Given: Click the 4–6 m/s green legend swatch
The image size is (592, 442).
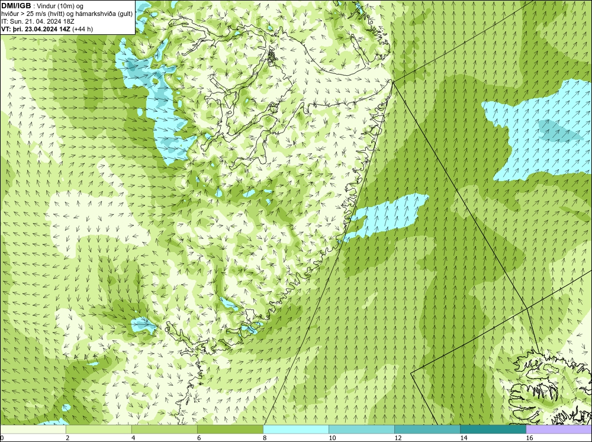Looking at the screenshot, I should point(165,429).
